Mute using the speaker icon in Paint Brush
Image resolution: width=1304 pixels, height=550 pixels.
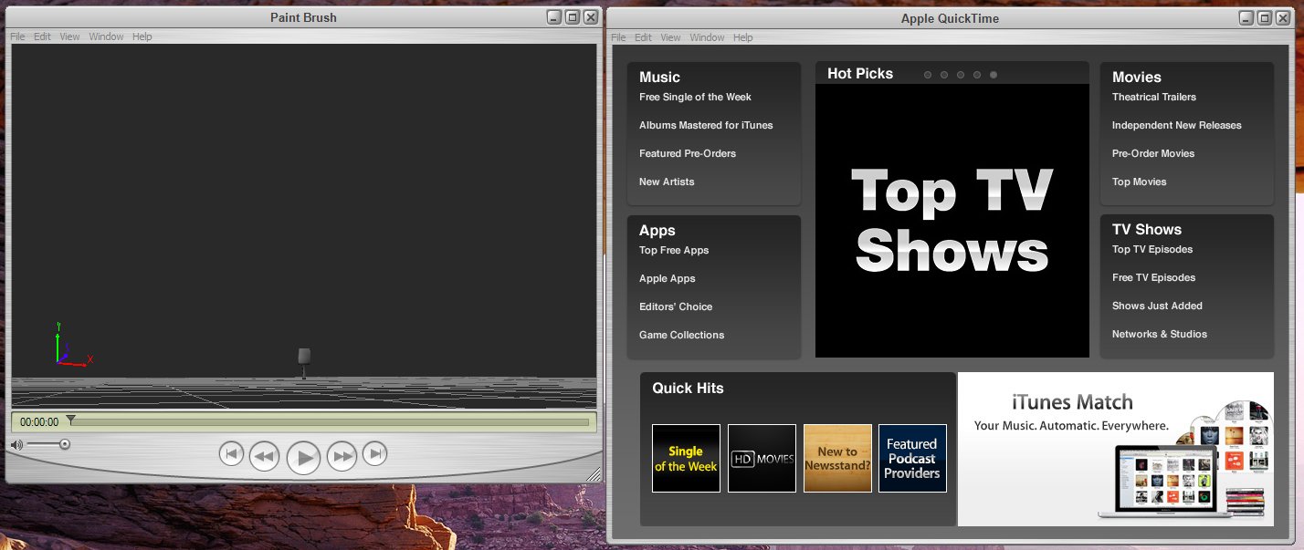point(16,445)
